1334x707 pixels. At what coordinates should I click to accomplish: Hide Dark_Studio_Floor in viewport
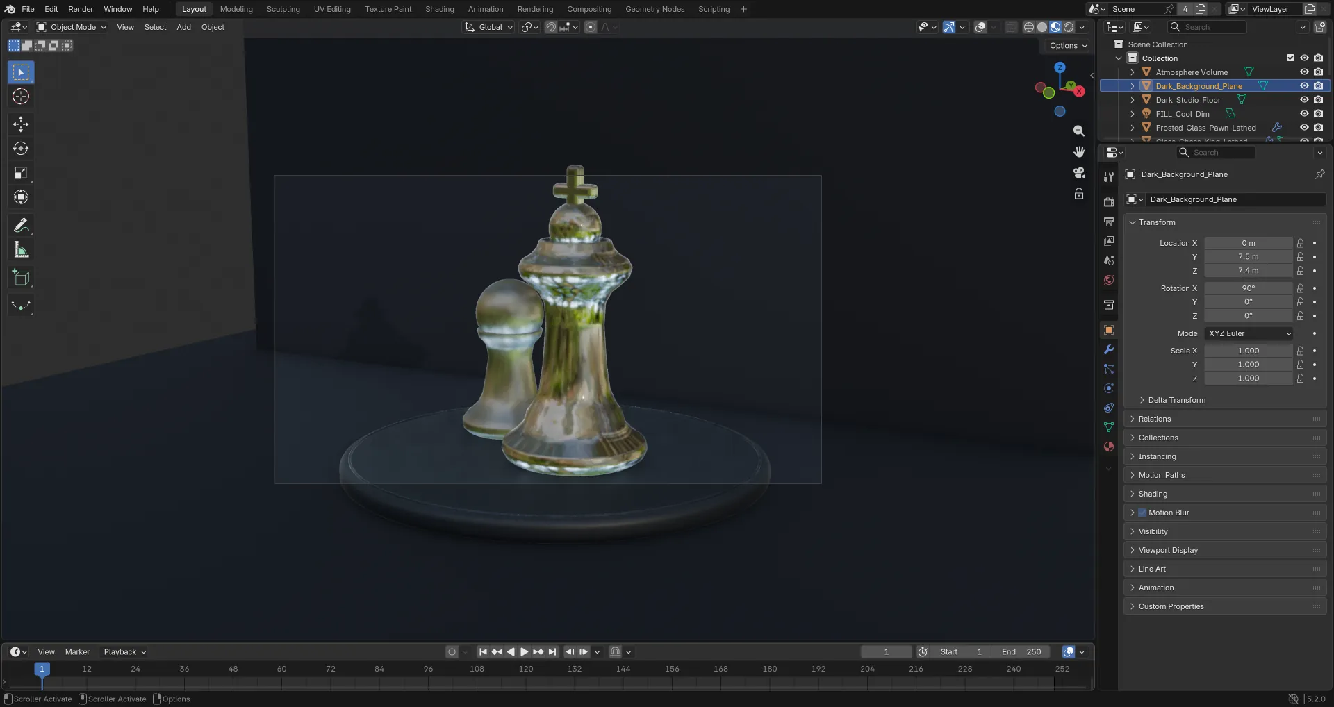(1304, 100)
